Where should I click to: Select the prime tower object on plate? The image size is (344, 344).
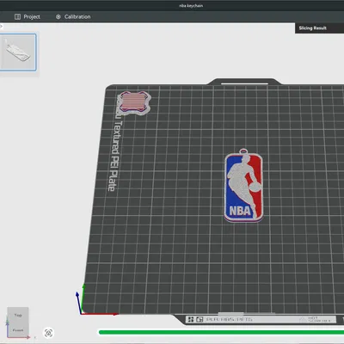134,102
